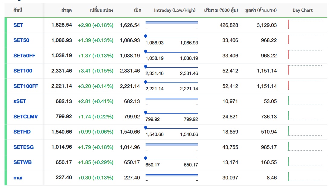Click SET volume value 426,828
331x190 pixels.
pos(229,25)
